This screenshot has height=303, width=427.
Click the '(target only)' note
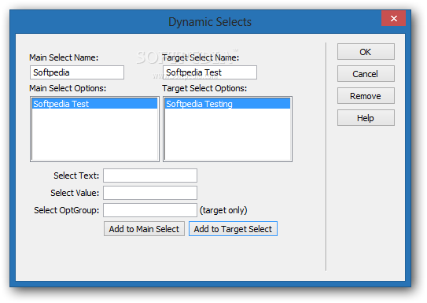223,210
